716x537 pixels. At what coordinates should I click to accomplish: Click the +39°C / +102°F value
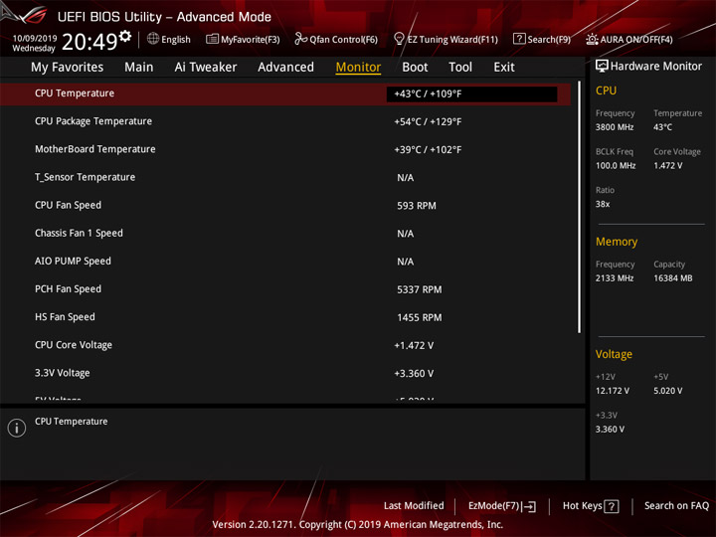pyautogui.click(x=428, y=150)
